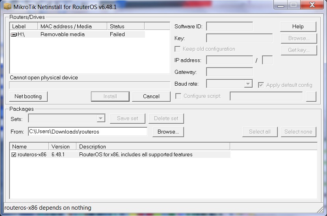Click the Delete set button
This screenshot has width=327, height=216.
click(166, 119)
